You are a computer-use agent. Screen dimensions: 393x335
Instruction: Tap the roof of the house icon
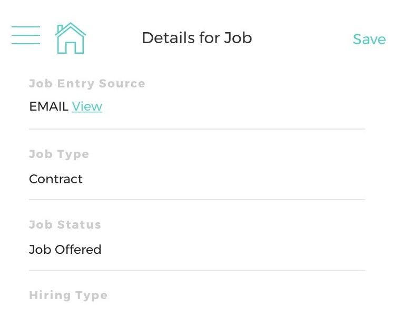pyautogui.click(x=71, y=27)
